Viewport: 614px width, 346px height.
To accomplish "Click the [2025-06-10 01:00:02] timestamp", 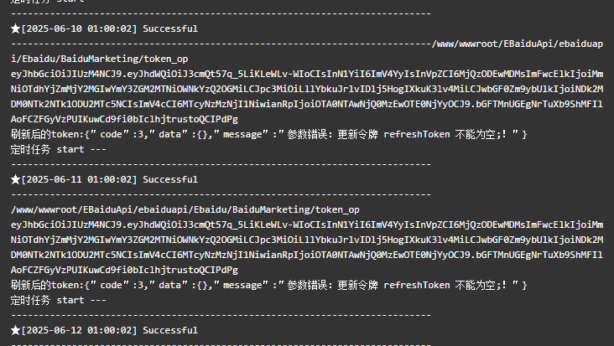I will pos(80,28).
